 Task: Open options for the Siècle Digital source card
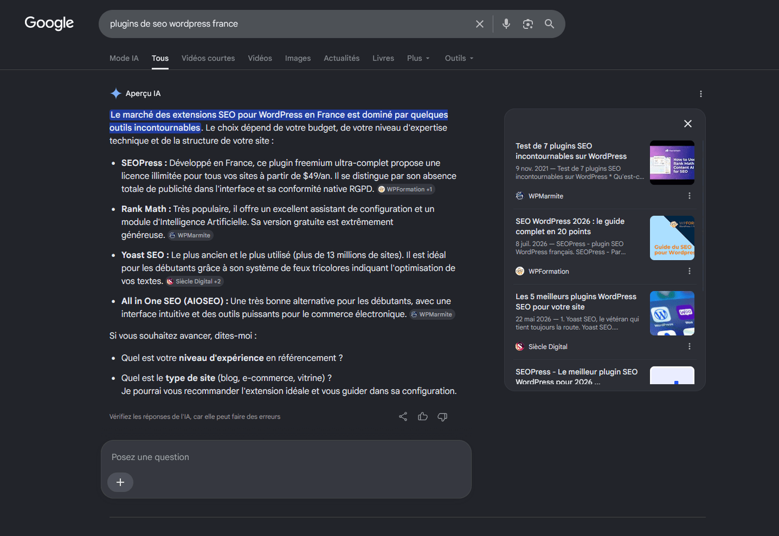(x=689, y=346)
